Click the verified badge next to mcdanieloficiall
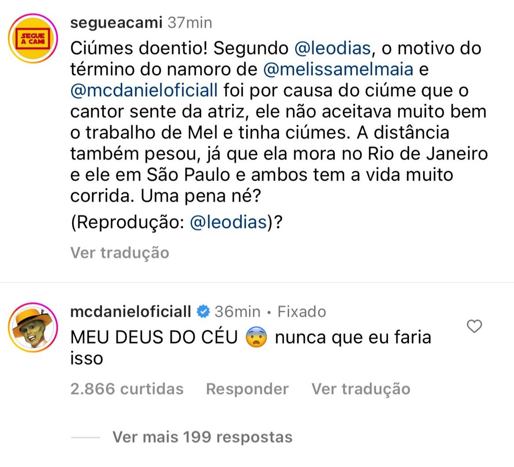The image size is (514, 467). 204,311
